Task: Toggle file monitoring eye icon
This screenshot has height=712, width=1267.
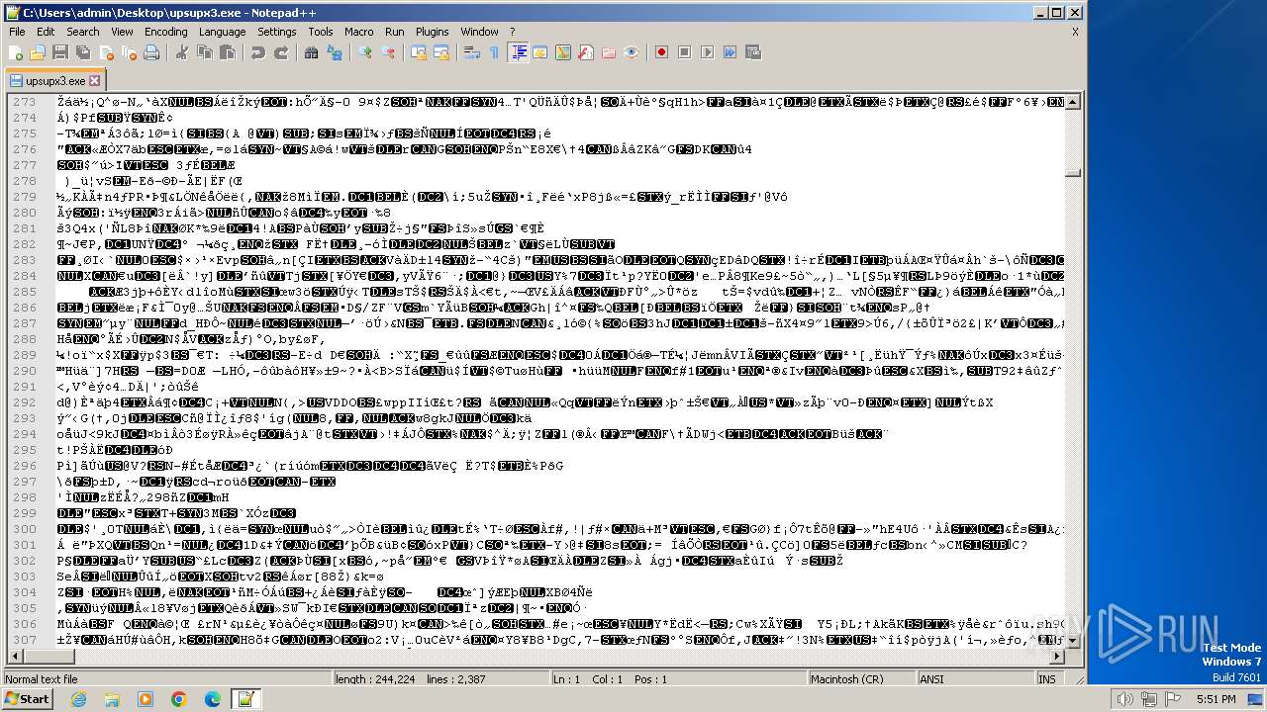Action: (x=631, y=52)
